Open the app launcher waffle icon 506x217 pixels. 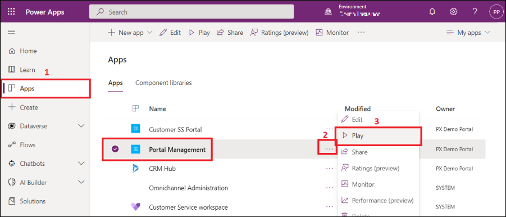pos(11,12)
